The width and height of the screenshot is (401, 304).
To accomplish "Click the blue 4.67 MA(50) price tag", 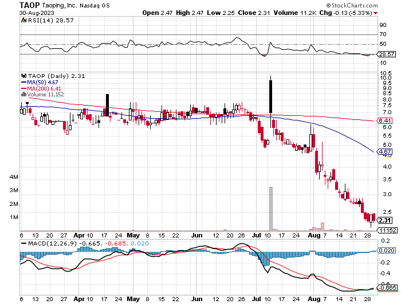I will 384,151.
